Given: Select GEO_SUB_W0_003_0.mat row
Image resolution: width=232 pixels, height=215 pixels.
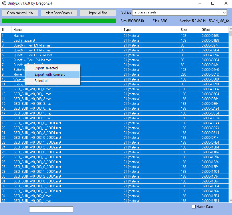Looking at the screenshot, I should point(115,108).
